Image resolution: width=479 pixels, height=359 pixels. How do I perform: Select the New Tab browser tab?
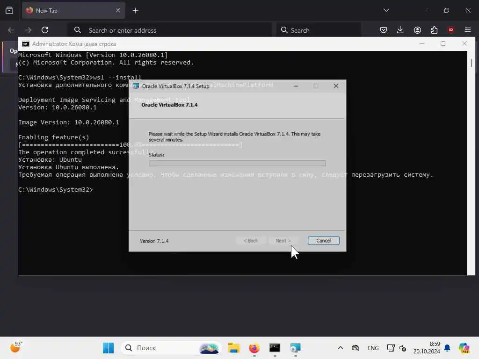tap(73, 10)
